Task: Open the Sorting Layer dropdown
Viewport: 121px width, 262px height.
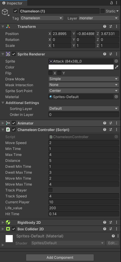Action: pyautogui.click(x=84, y=108)
